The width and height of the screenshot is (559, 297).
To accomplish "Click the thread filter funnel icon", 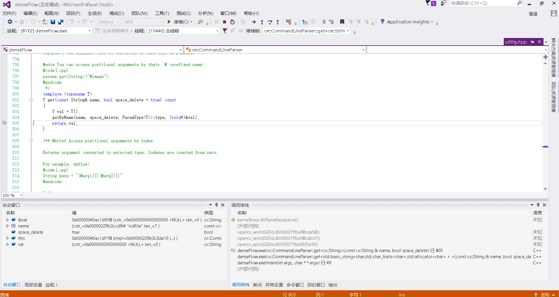I will coord(225,31).
